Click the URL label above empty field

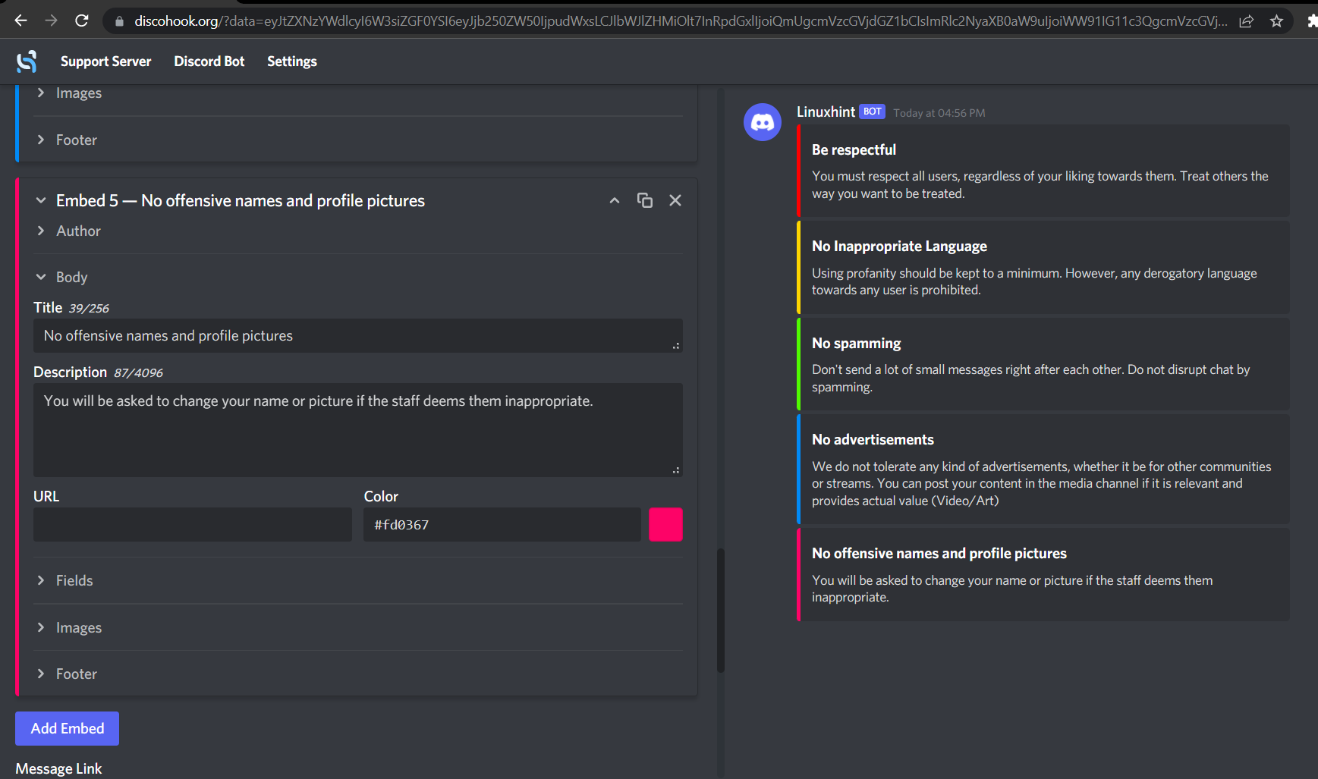[x=46, y=496]
